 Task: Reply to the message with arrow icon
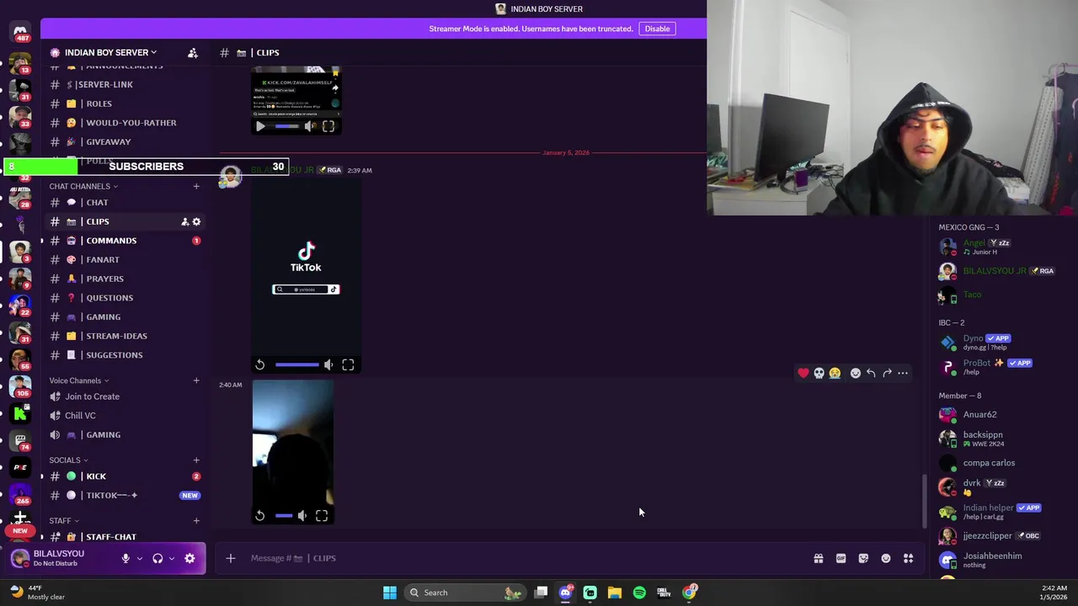coord(871,373)
